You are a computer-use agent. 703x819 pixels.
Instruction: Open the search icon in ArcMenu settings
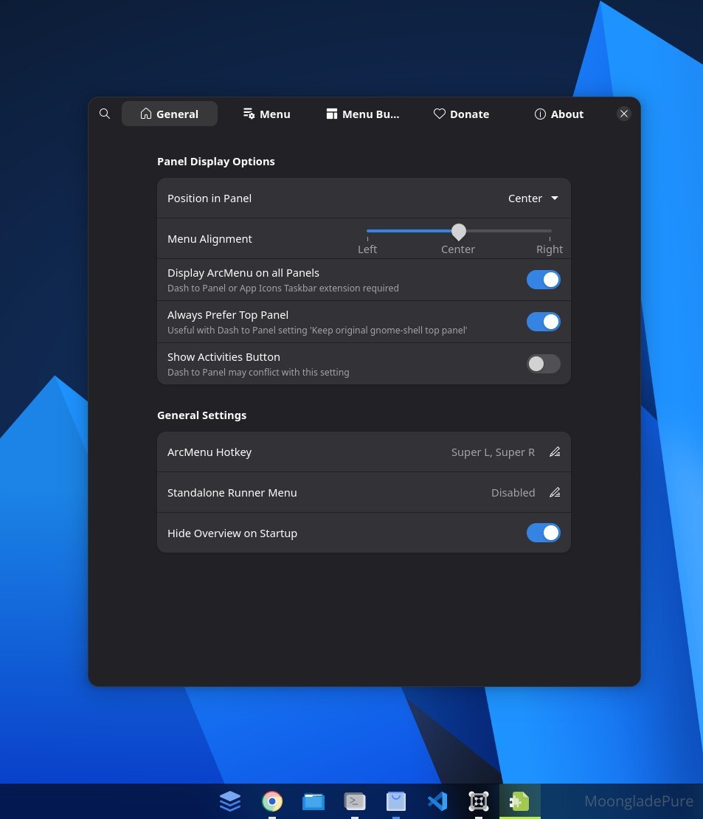(105, 114)
